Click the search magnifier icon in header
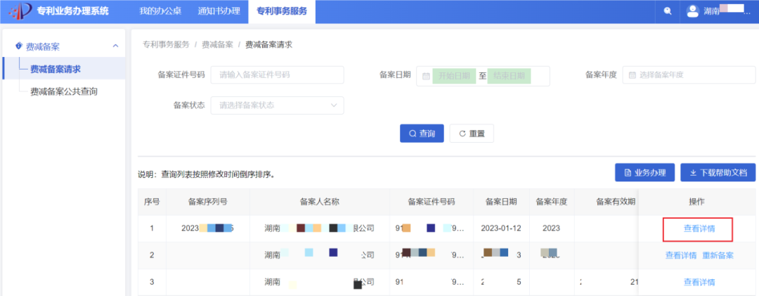This screenshot has width=759, height=296. (x=667, y=11)
